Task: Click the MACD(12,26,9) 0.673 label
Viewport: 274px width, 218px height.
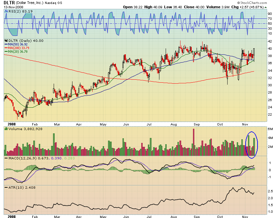Action: [x=28, y=158]
